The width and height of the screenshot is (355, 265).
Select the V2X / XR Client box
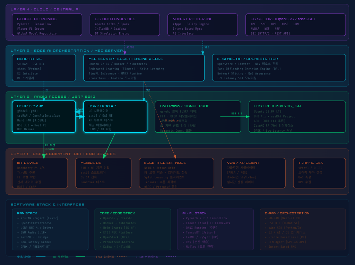[253, 173]
